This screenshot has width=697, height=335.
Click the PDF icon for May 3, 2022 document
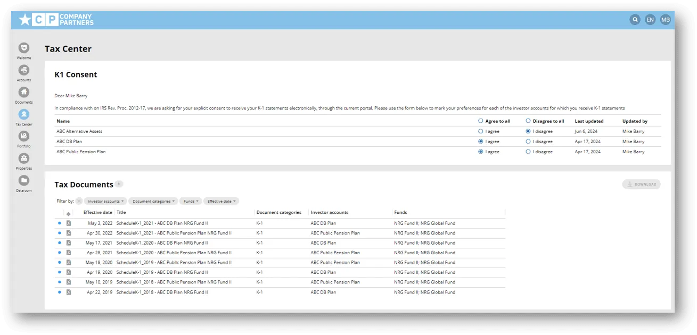(69, 223)
